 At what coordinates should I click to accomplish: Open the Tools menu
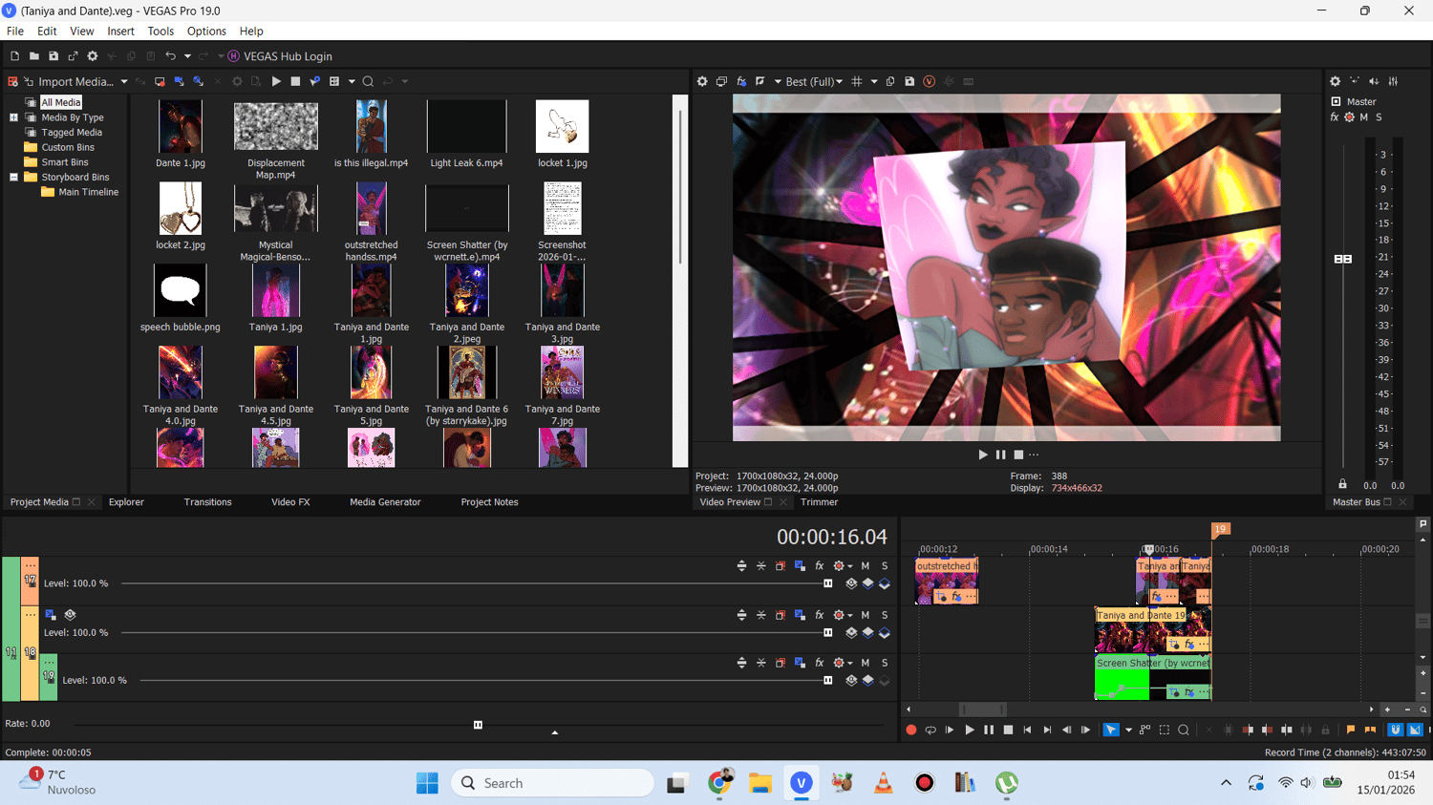pyautogui.click(x=160, y=32)
